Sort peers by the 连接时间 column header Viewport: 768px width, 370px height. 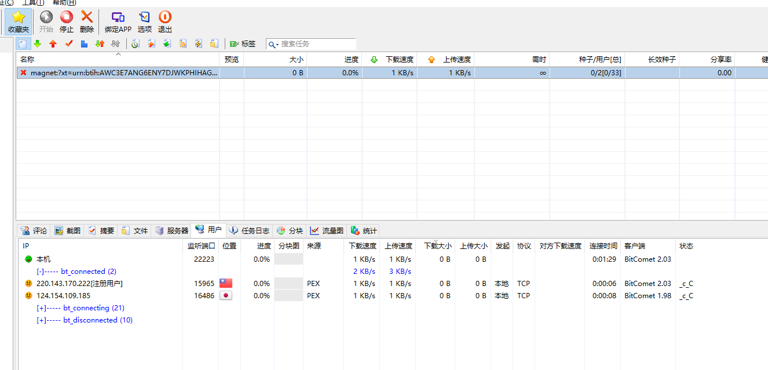[603, 246]
